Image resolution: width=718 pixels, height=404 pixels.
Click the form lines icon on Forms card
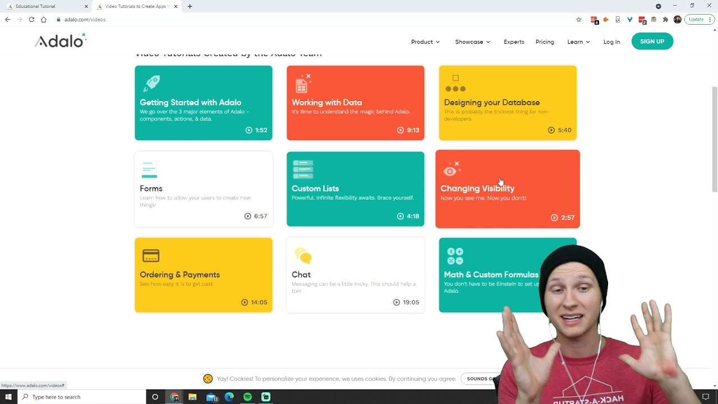click(x=149, y=169)
